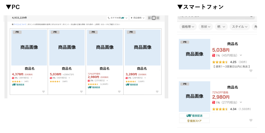Viewport: 265px width, 133px height.
Task: Open smartphone product image priced 5,038円
Action: [x=194, y=54]
